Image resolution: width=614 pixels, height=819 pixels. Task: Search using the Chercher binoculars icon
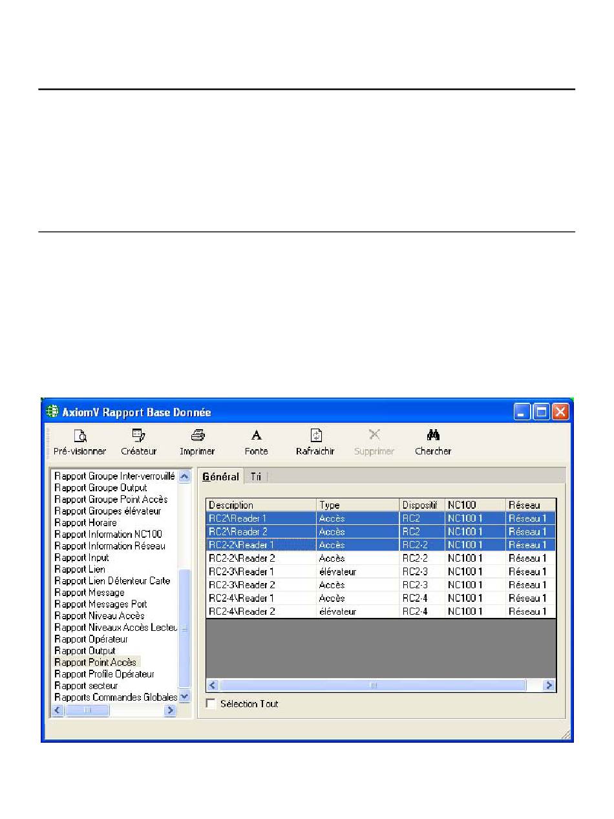(x=433, y=436)
